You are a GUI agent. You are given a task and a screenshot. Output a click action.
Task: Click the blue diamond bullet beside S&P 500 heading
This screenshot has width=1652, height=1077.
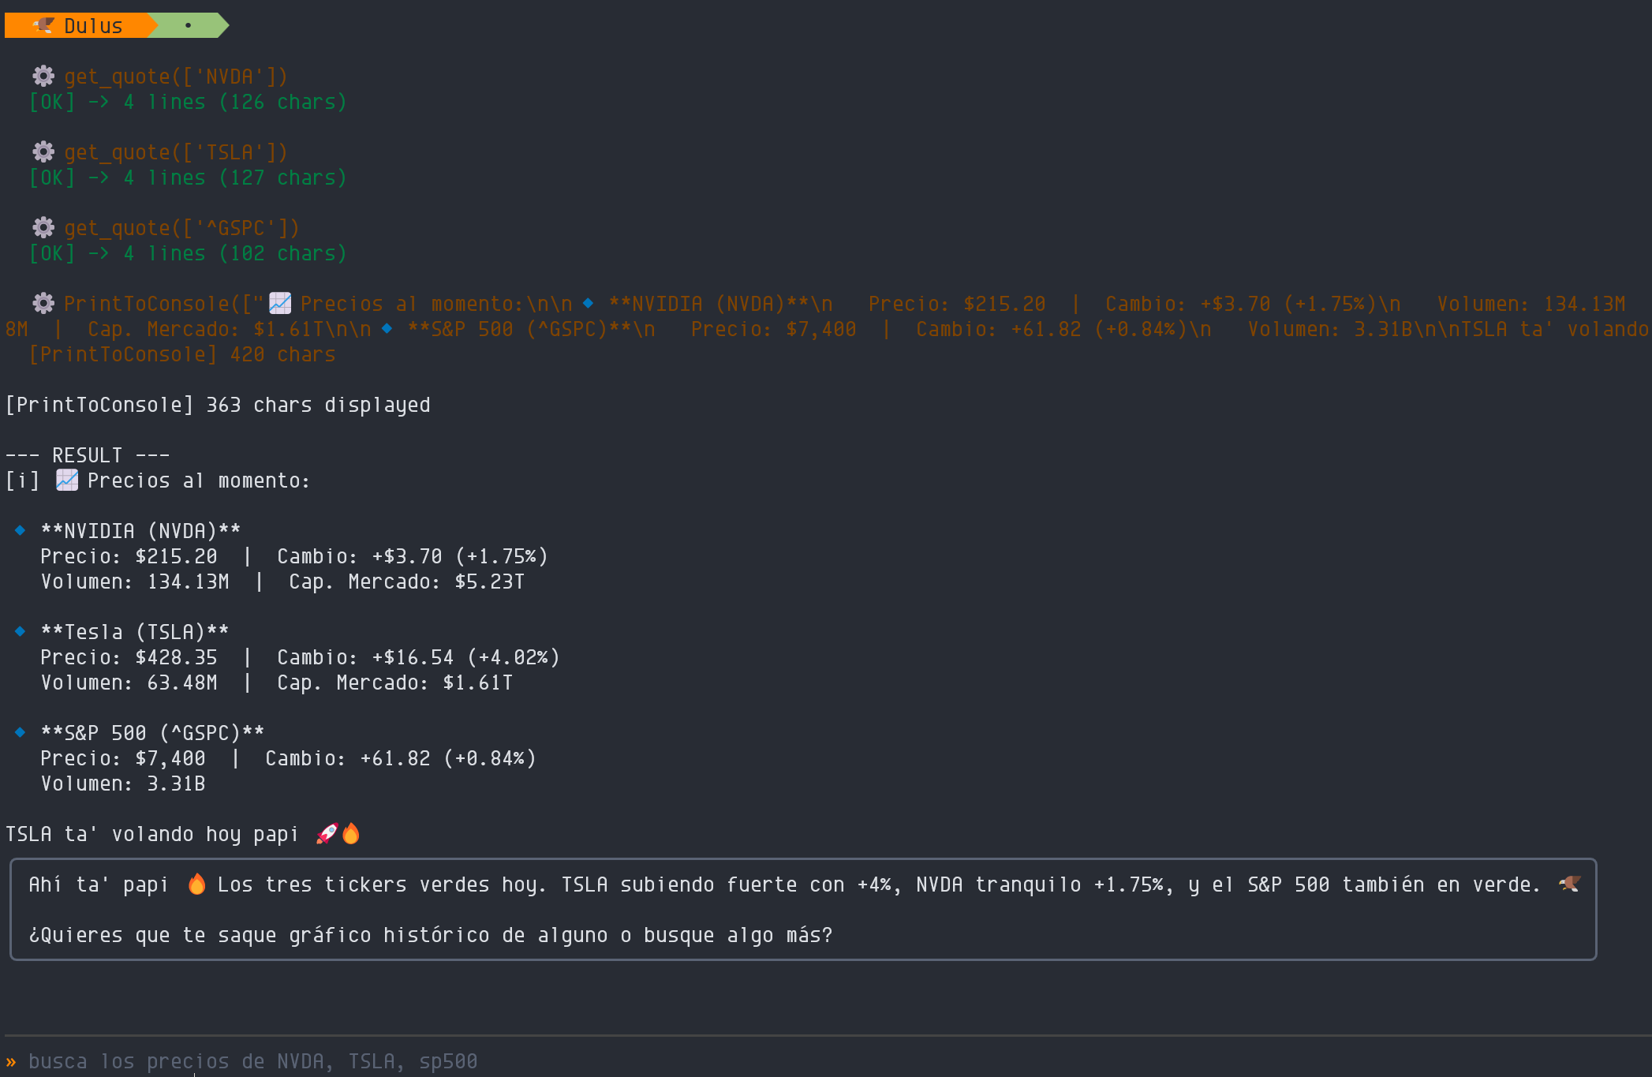pyautogui.click(x=20, y=732)
